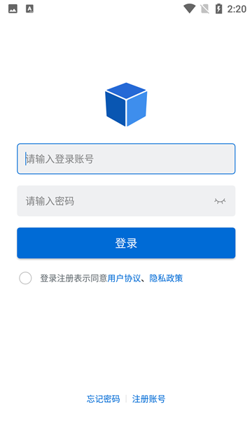This screenshot has width=252, height=421.
Task: Tap the charging battery icon
Action: pyautogui.click(x=219, y=8)
